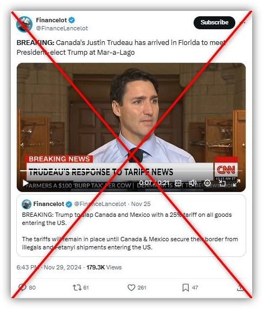263x309 pixels.
Task: Toggle picture-in-picture mini player
Action: pos(222,183)
